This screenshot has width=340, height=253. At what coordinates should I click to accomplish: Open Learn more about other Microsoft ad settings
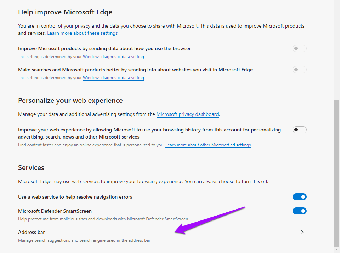pos(208,145)
